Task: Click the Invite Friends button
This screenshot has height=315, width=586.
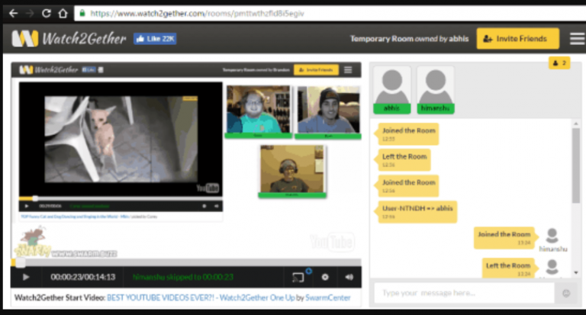Action: tap(517, 38)
